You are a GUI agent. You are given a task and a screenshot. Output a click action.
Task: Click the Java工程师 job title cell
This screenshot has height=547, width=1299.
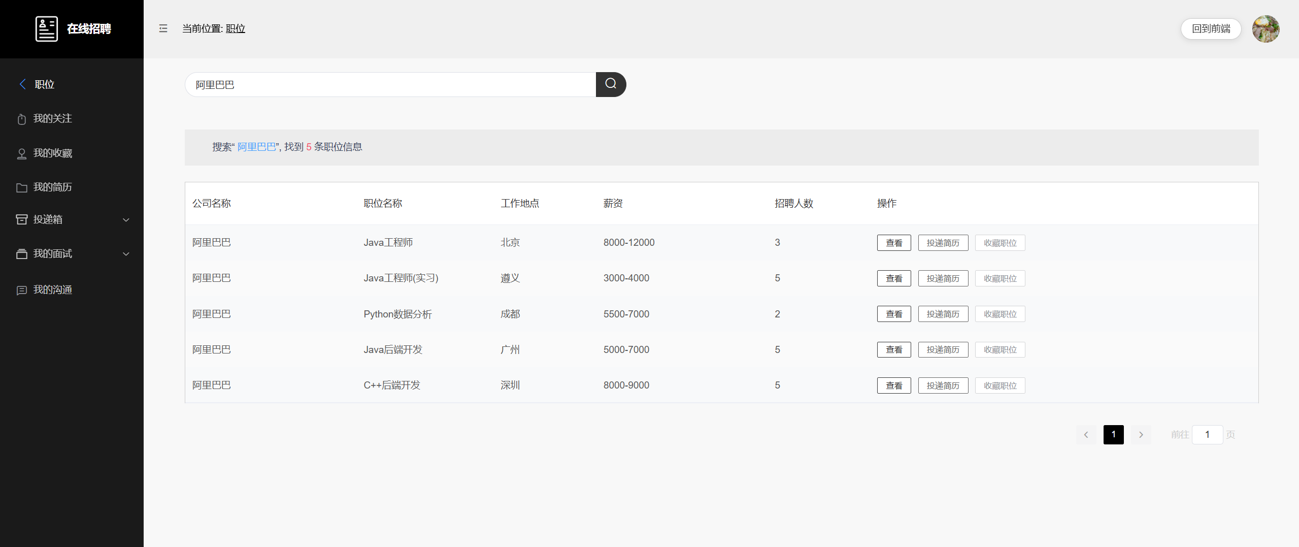(388, 243)
